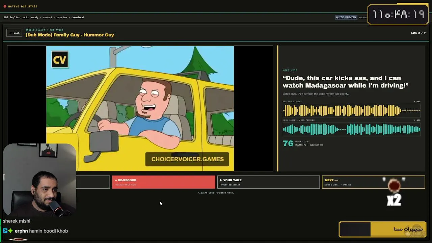
Task: Click the "Listen once, then perform" instruction text
Action: pyautogui.click(x=316, y=94)
